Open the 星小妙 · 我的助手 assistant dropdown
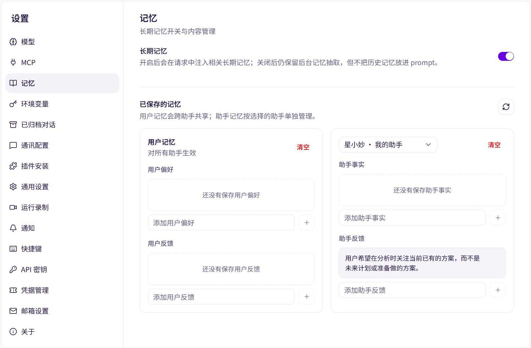531x348 pixels. (388, 145)
